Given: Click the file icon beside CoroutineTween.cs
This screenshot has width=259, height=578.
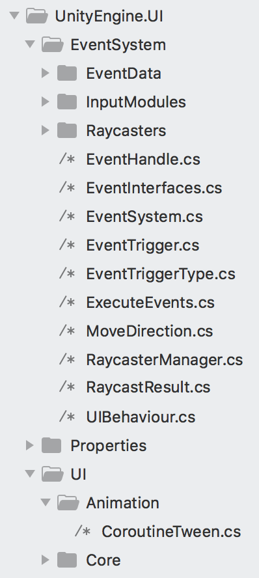Looking at the screenshot, I should (83, 531).
